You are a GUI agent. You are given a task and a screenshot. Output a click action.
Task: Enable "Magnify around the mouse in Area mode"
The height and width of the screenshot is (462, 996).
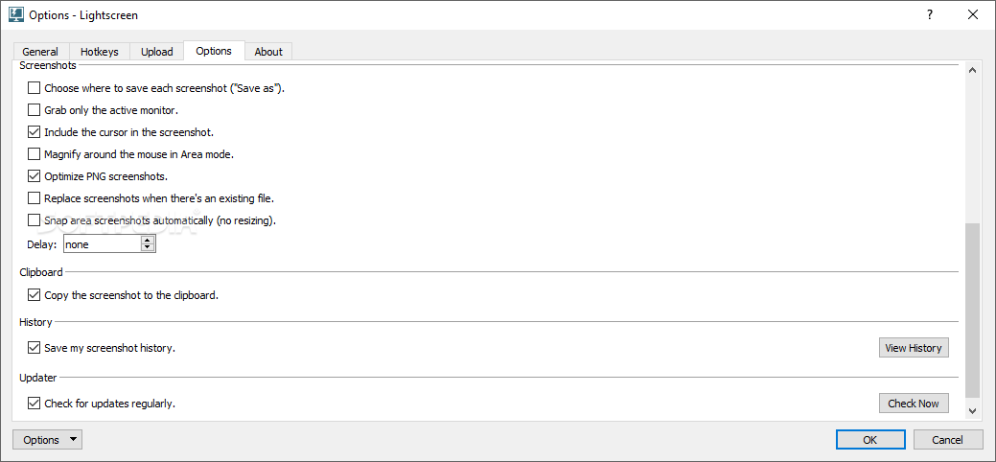(34, 153)
